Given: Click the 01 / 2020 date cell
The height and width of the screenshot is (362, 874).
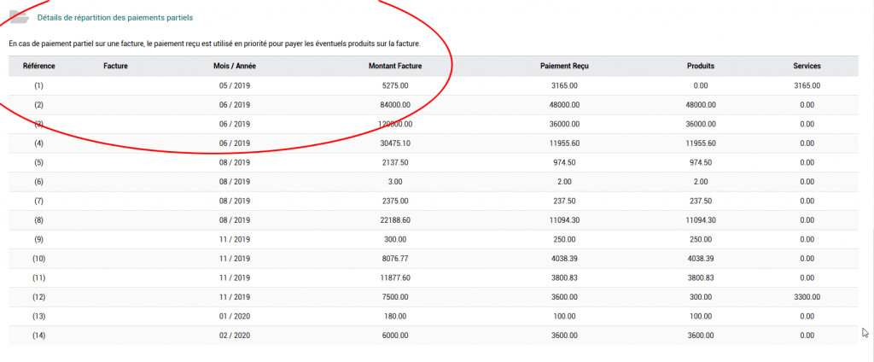Looking at the screenshot, I should pos(235,317).
